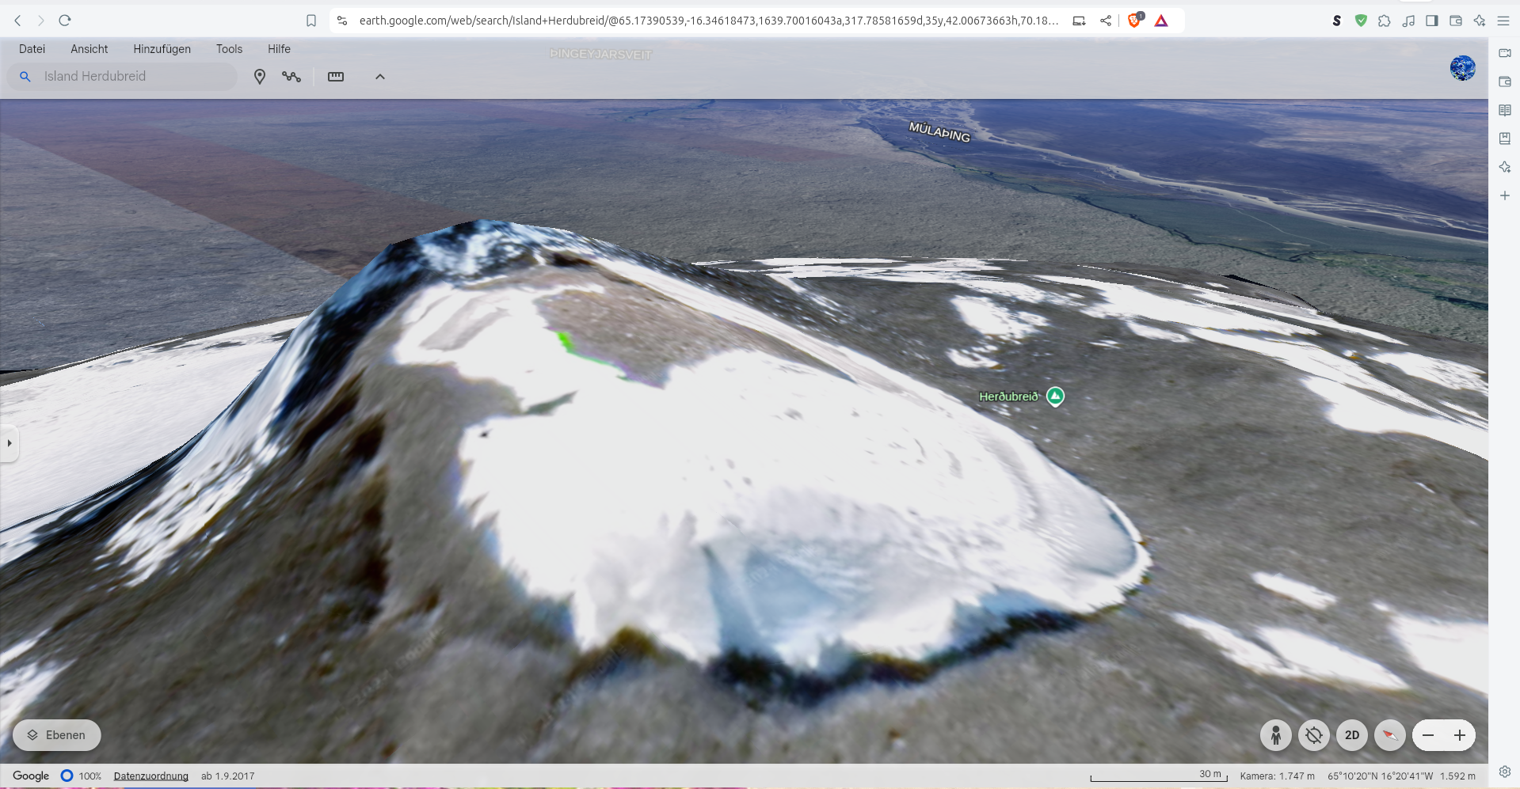The width and height of the screenshot is (1520, 789).
Task: Go forward in browser history
Action: point(41,21)
